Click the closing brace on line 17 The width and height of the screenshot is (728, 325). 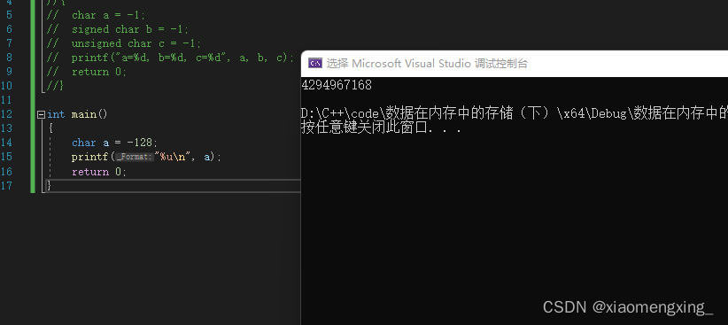[x=50, y=186]
